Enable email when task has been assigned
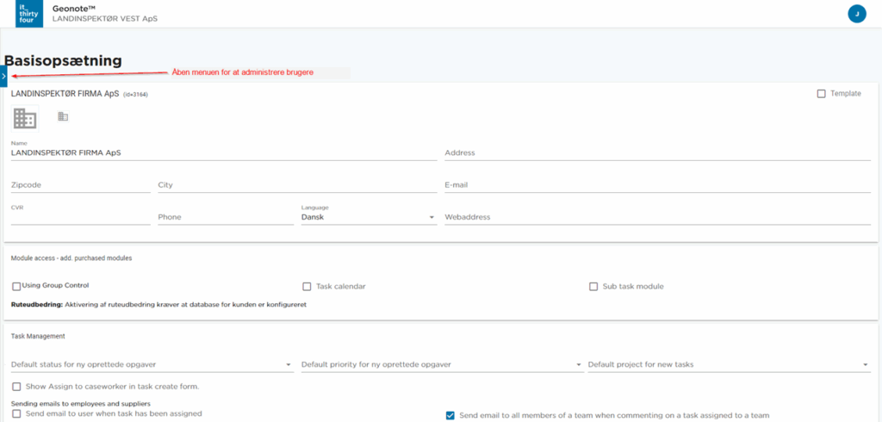 click(17, 414)
